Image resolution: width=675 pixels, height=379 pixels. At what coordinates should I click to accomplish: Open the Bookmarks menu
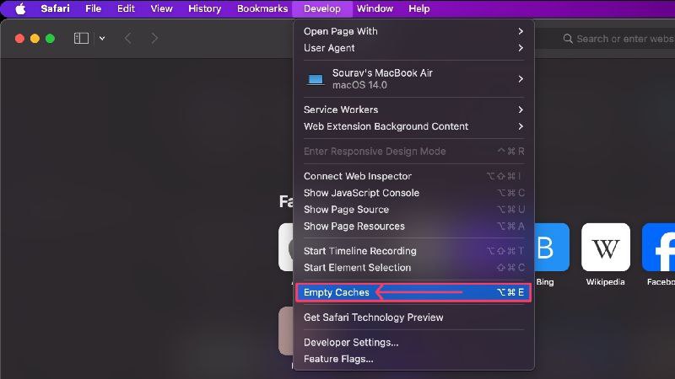tap(262, 8)
